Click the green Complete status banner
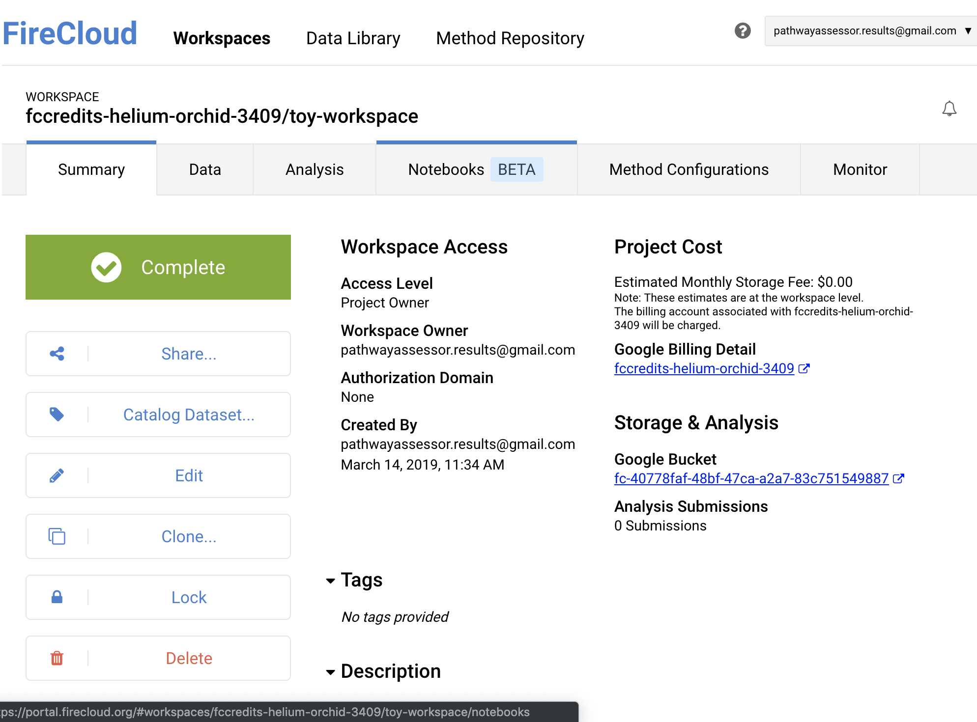The height and width of the screenshot is (722, 977). pos(158,267)
